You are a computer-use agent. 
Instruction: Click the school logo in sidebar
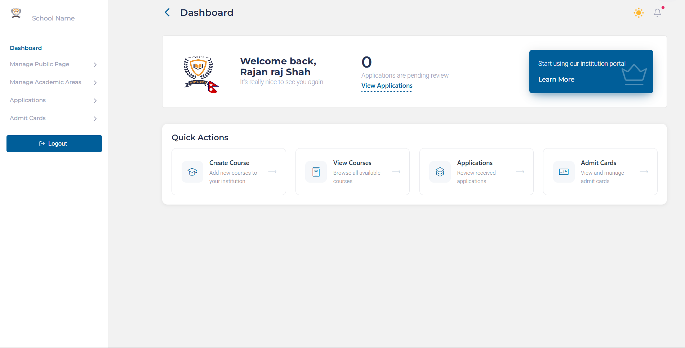(x=16, y=13)
